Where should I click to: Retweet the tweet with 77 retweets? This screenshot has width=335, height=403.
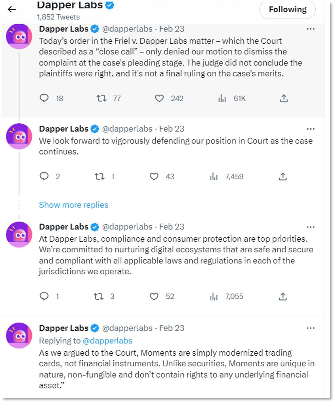(x=102, y=98)
